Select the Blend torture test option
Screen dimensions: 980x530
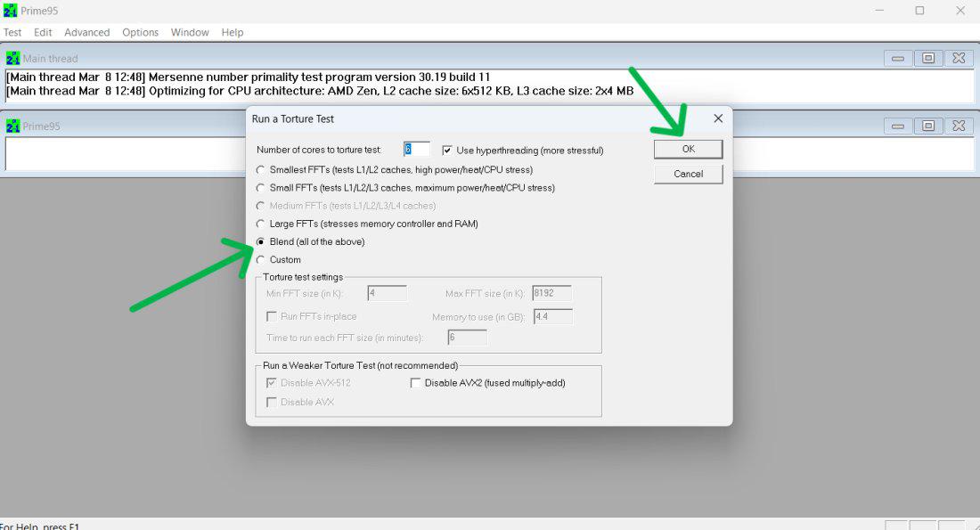(x=260, y=241)
